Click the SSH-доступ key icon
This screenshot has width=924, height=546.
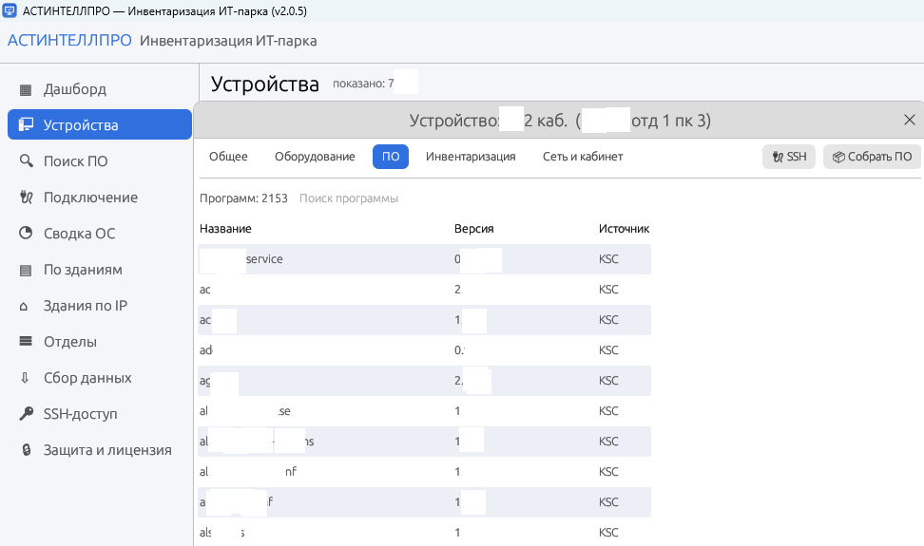(x=26, y=414)
